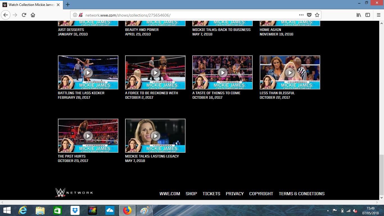Open the Beauty and Power title link
384x216 pixels.
(142, 30)
